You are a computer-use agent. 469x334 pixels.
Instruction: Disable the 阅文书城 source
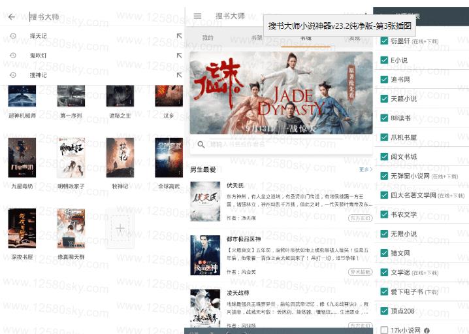384,156
